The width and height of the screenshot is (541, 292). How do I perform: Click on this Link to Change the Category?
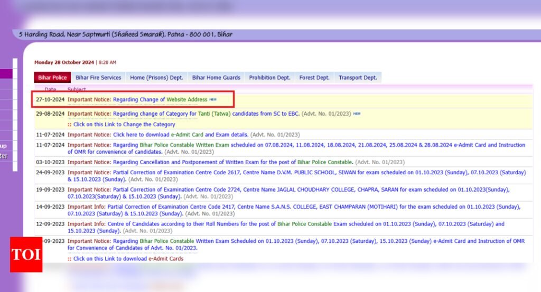124,125
